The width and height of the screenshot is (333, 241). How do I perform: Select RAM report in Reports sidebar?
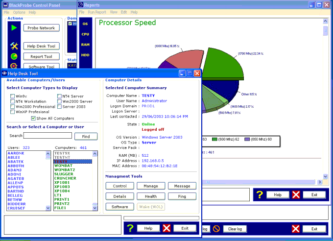click(85, 45)
